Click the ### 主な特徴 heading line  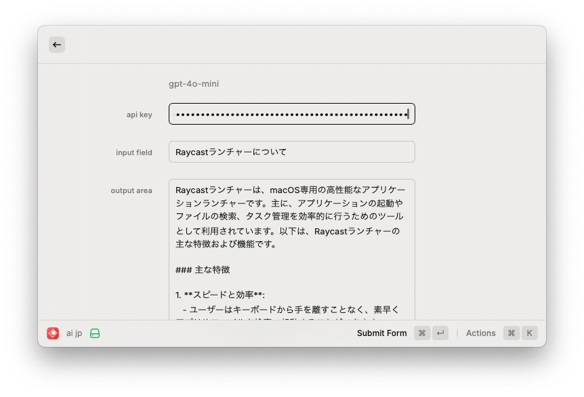[203, 270]
